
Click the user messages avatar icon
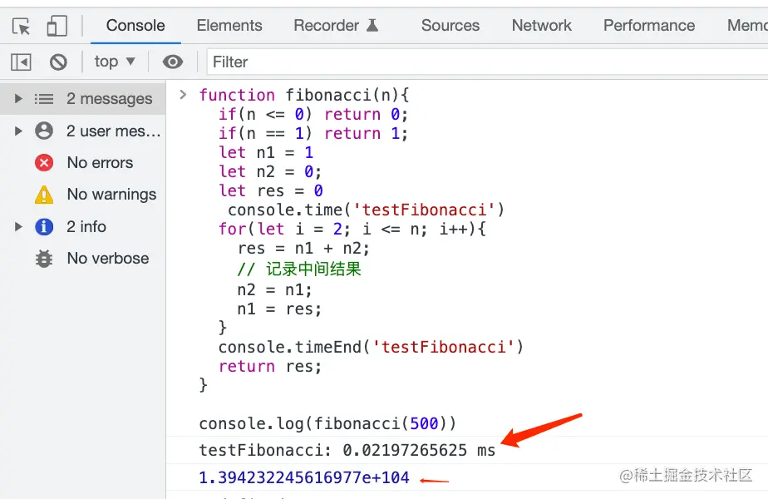pyautogui.click(x=44, y=131)
